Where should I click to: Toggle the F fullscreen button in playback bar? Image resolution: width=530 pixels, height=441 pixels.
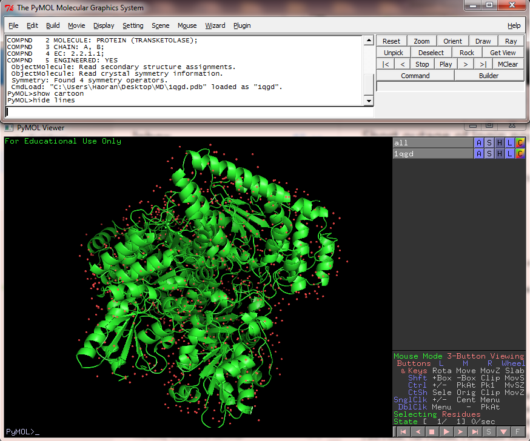517,431
